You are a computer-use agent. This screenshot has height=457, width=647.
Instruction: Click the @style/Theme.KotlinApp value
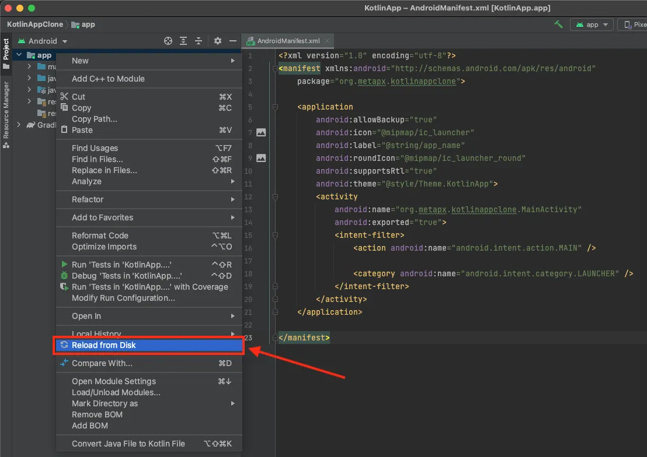coord(437,184)
